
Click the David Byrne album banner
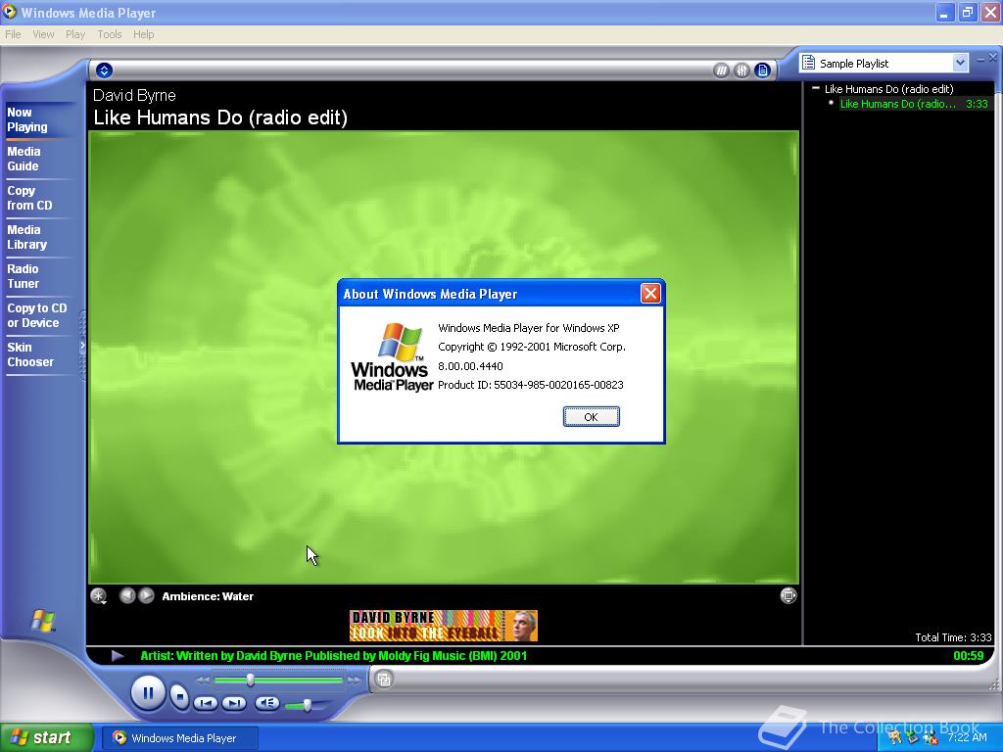pos(444,626)
